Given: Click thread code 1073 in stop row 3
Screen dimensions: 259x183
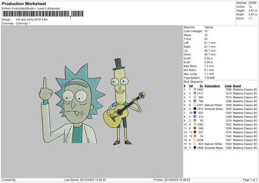Looking at the screenshot, I should point(228,97).
